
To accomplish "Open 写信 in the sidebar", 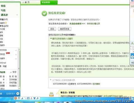I will click(3, 10).
